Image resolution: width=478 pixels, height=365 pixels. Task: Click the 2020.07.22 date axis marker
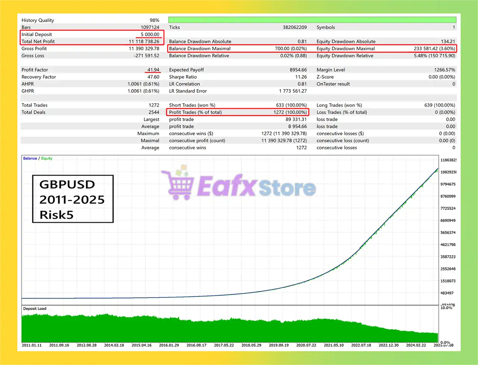pos(306,345)
